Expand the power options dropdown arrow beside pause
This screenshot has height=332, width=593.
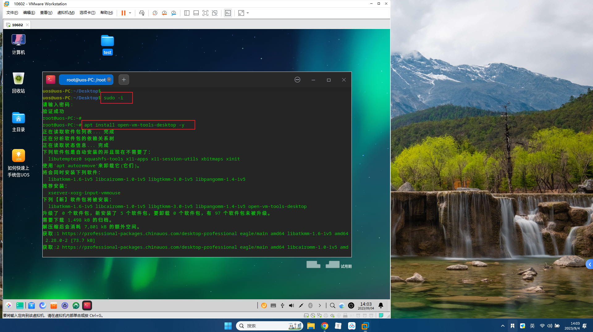pos(130,13)
